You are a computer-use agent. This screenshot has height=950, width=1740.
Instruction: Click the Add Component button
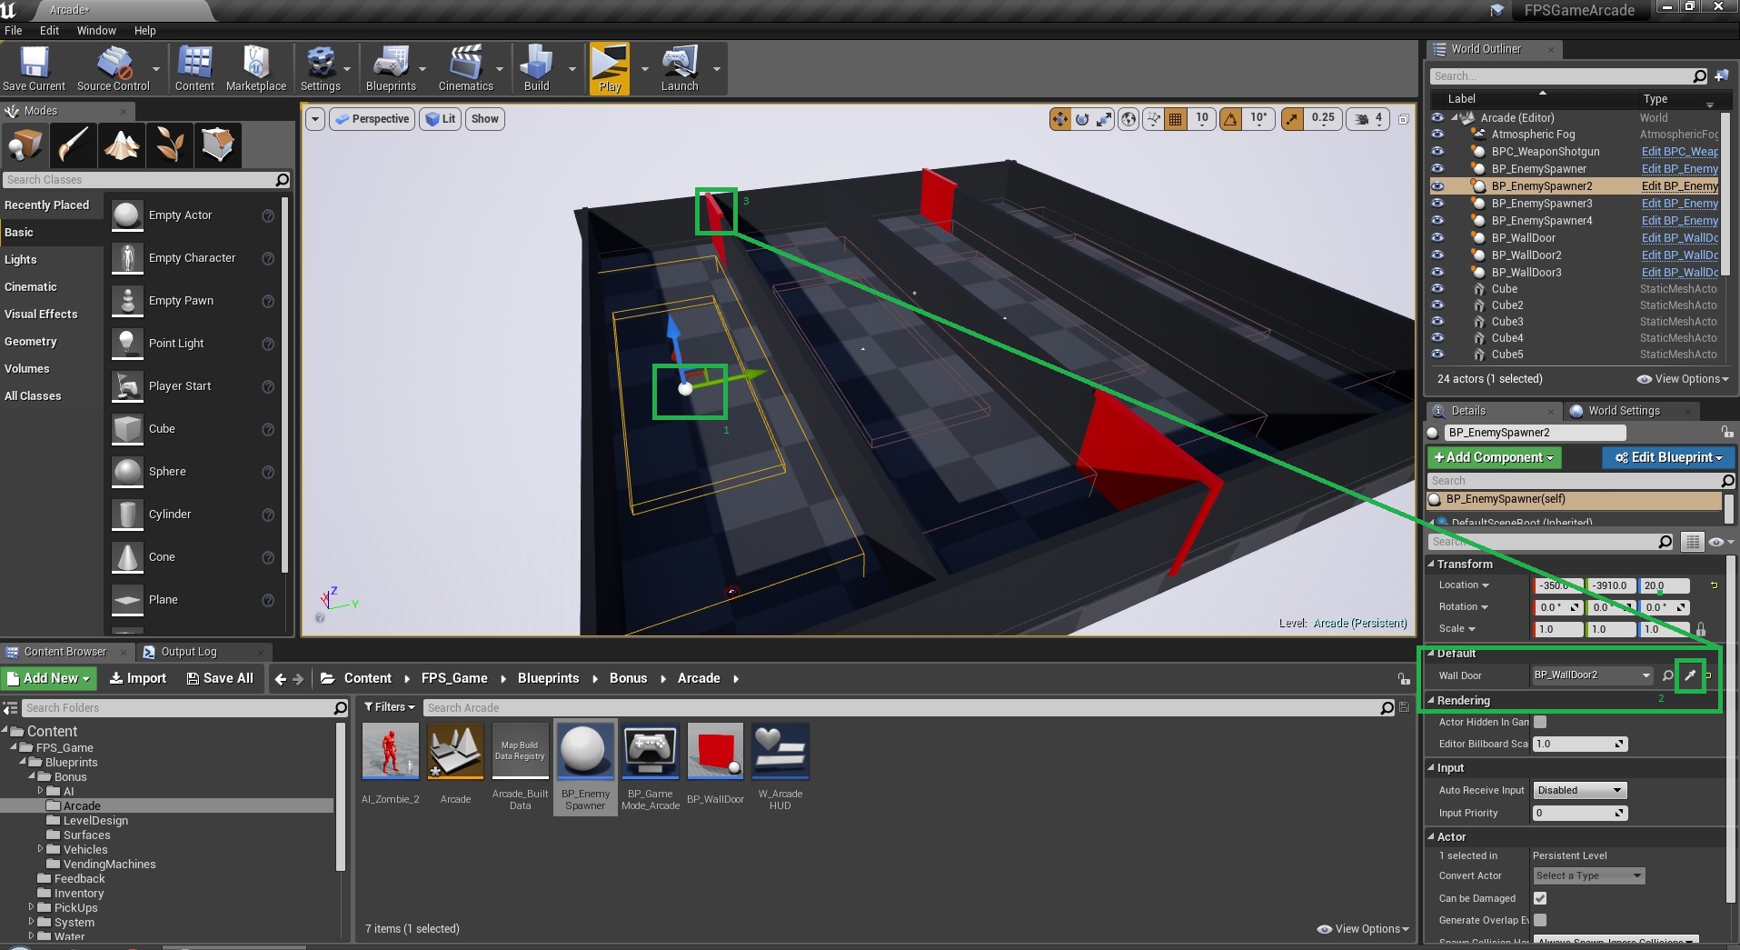(x=1494, y=457)
